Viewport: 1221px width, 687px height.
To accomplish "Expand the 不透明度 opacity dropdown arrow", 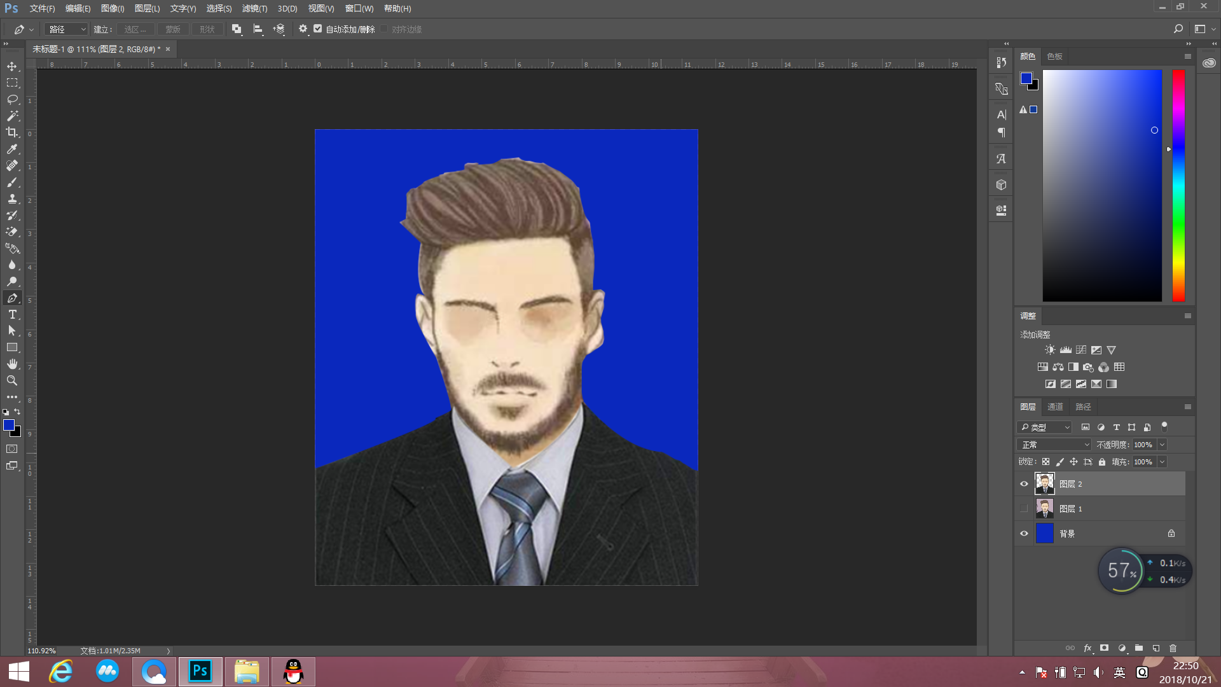I will tap(1162, 445).
